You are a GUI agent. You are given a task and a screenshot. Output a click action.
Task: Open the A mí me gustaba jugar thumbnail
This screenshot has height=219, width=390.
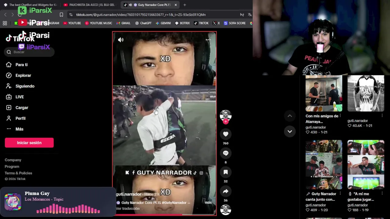(x=366, y=165)
